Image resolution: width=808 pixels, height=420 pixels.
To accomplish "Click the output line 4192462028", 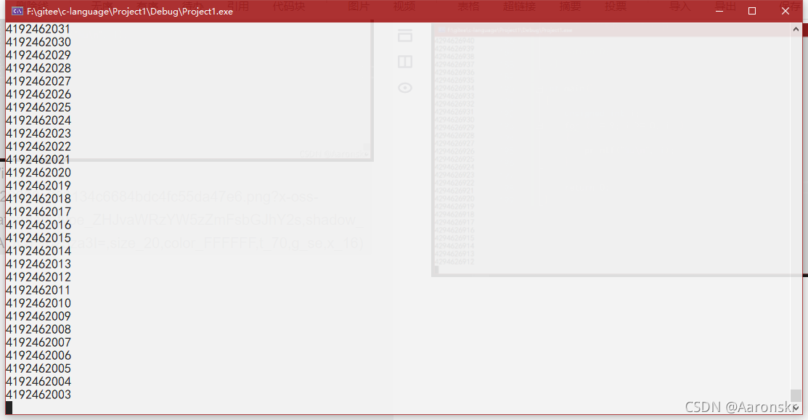I will [38, 68].
